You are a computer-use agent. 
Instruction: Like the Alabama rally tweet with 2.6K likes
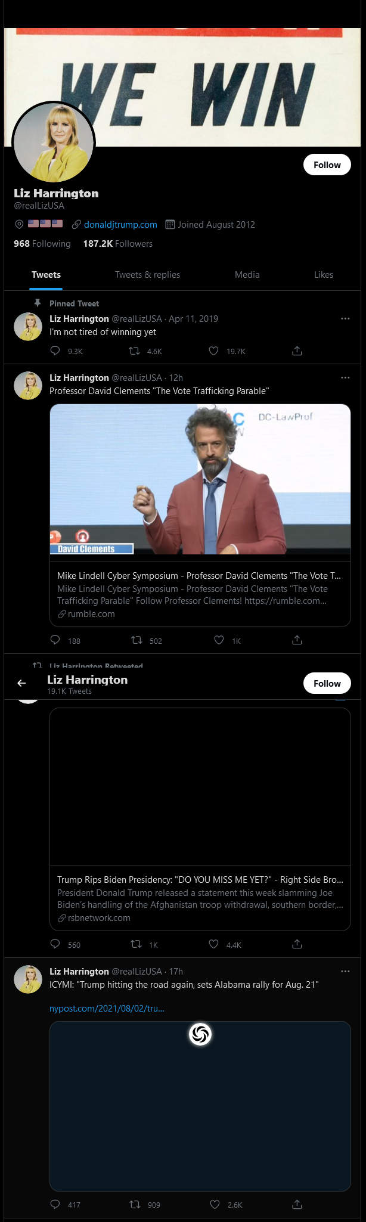tap(215, 1204)
